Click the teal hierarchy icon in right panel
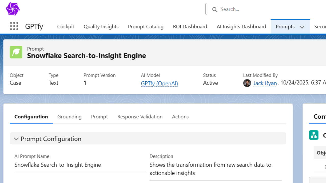This screenshot has width=326, height=183. tap(314, 135)
